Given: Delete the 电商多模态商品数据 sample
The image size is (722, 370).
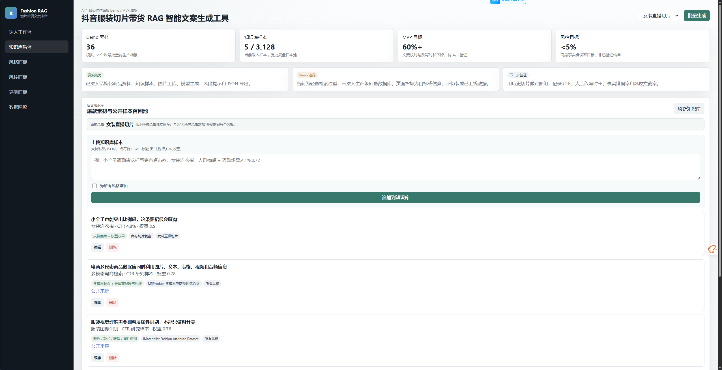Looking at the screenshot, I should coord(113,303).
